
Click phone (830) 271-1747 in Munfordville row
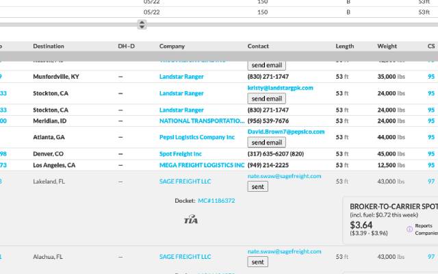[268, 77]
